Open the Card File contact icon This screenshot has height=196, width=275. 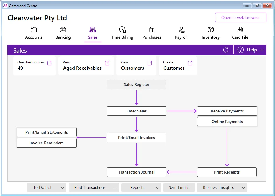[x=240, y=30]
